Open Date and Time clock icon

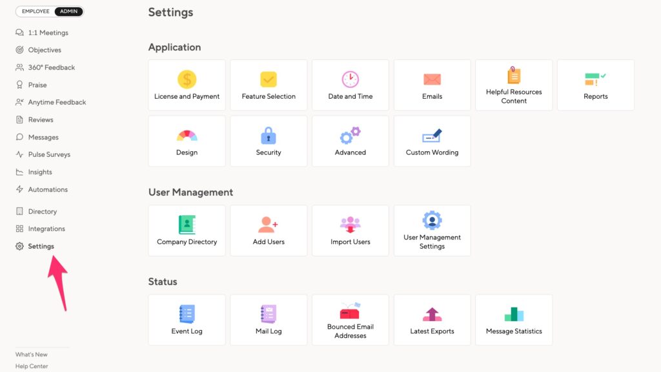[351, 79]
